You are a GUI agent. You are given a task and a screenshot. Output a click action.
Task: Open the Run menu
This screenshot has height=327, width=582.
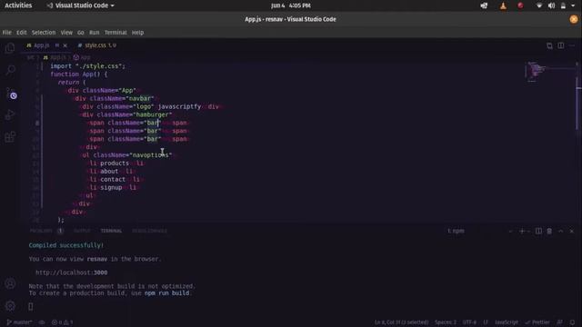click(95, 33)
